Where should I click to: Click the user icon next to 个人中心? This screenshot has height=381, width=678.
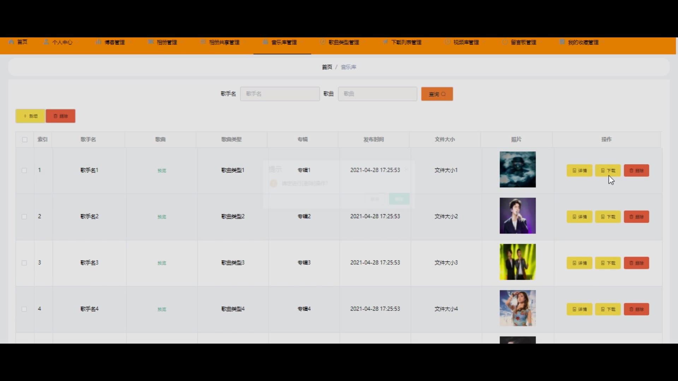point(46,42)
